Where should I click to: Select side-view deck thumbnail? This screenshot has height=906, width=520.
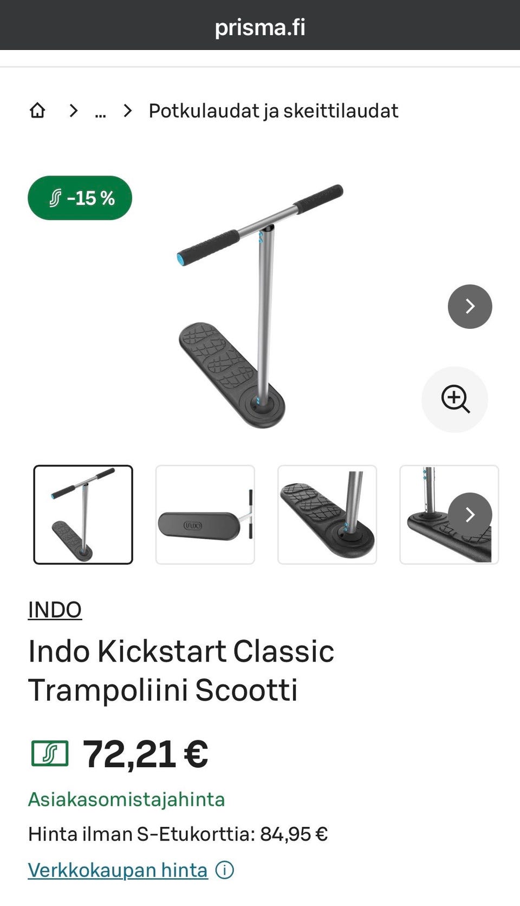point(205,515)
